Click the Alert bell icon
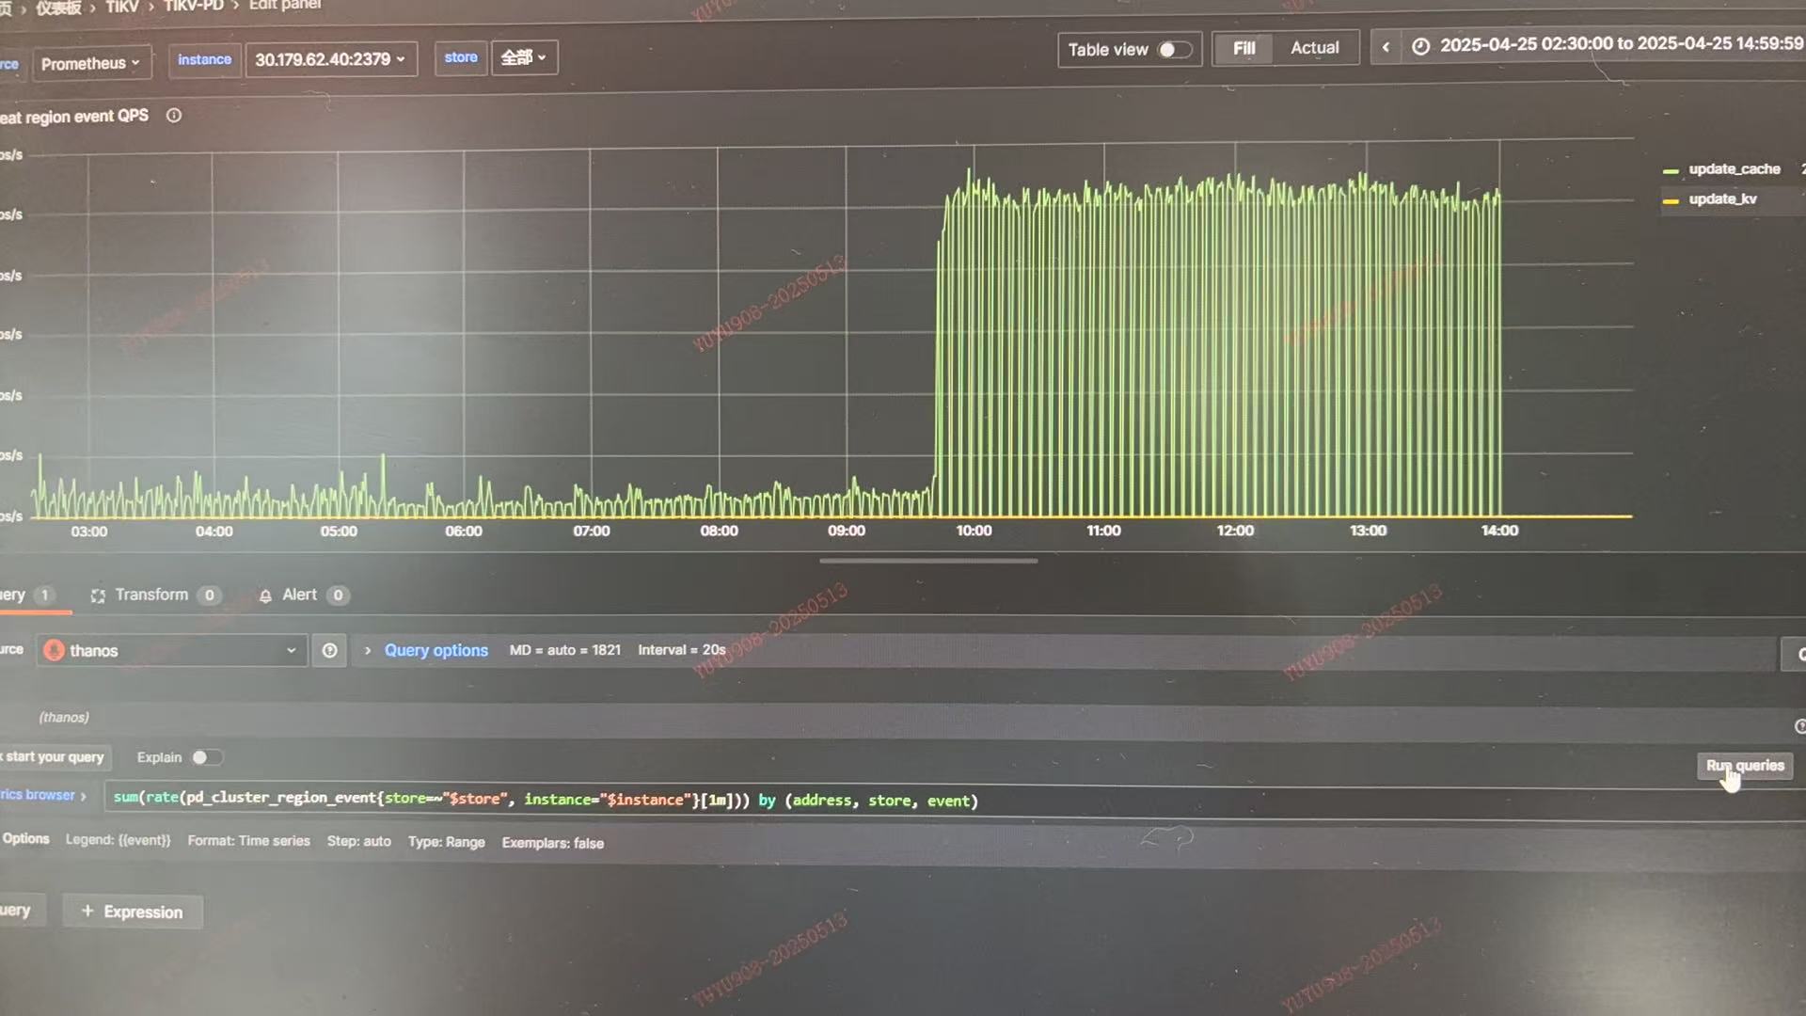Screen dimensions: 1806x1016 tap(265, 595)
